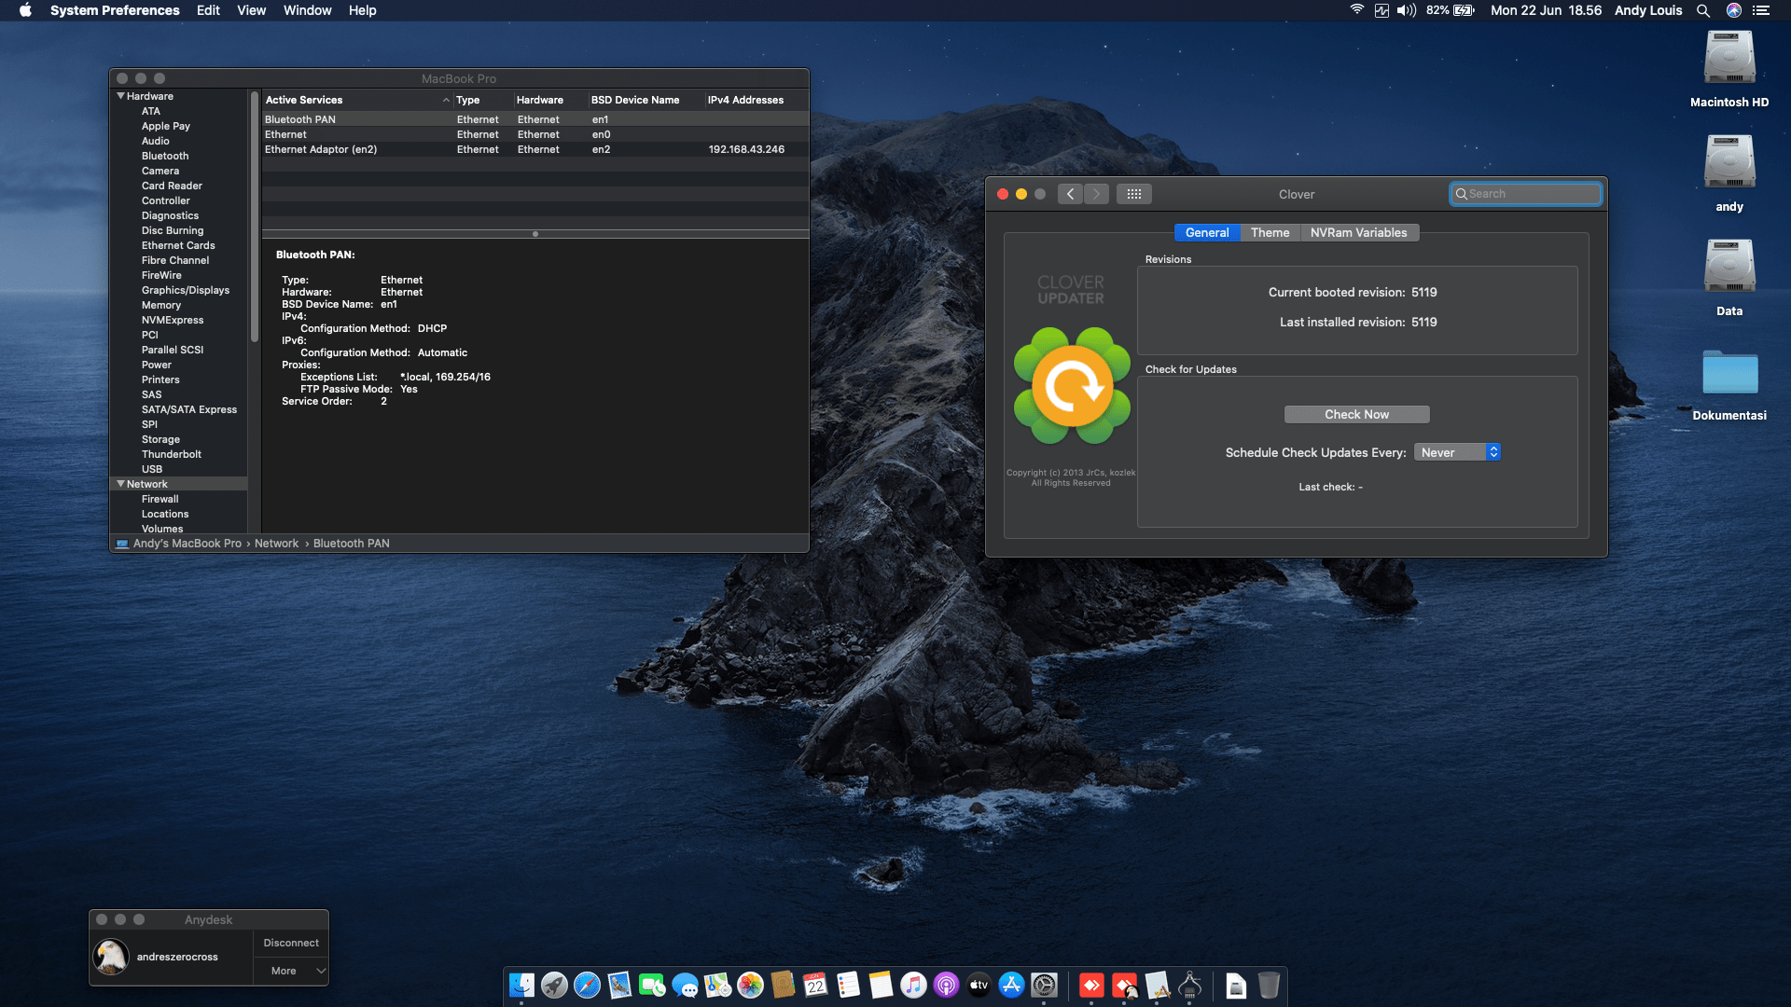
Task: Open the Trash in the Dock
Action: point(1267,986)
